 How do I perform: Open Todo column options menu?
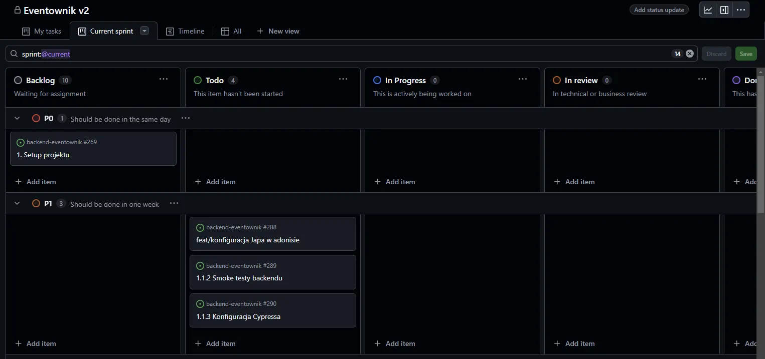pyautogui.click(x=343, y=80)
